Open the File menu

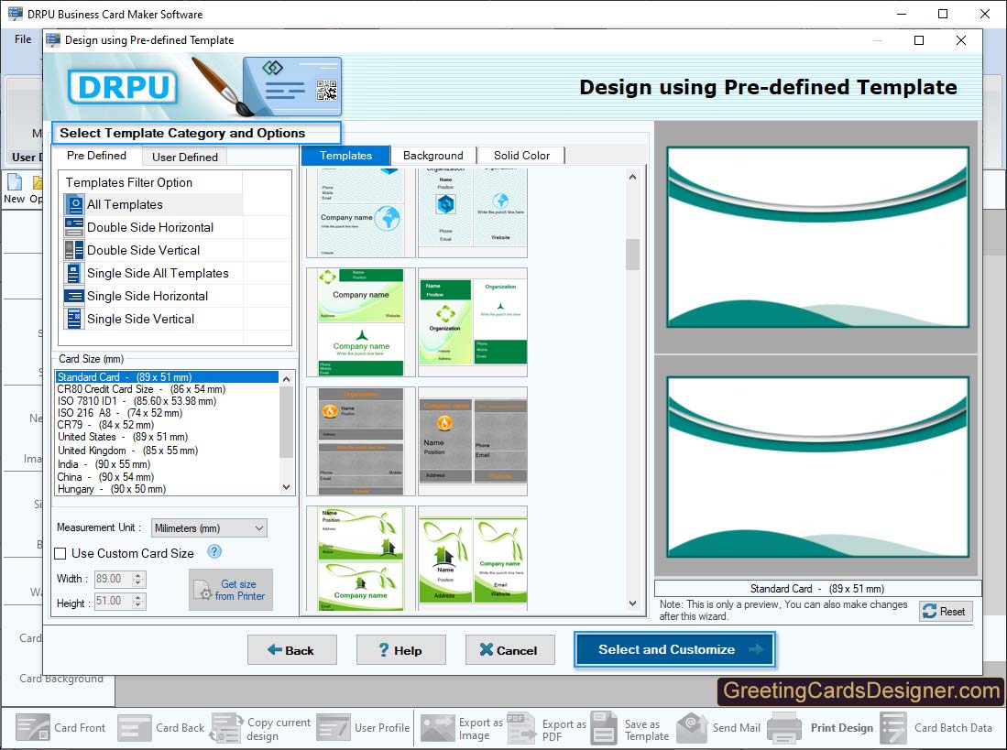pyautogui.click(x=23, y=39)
